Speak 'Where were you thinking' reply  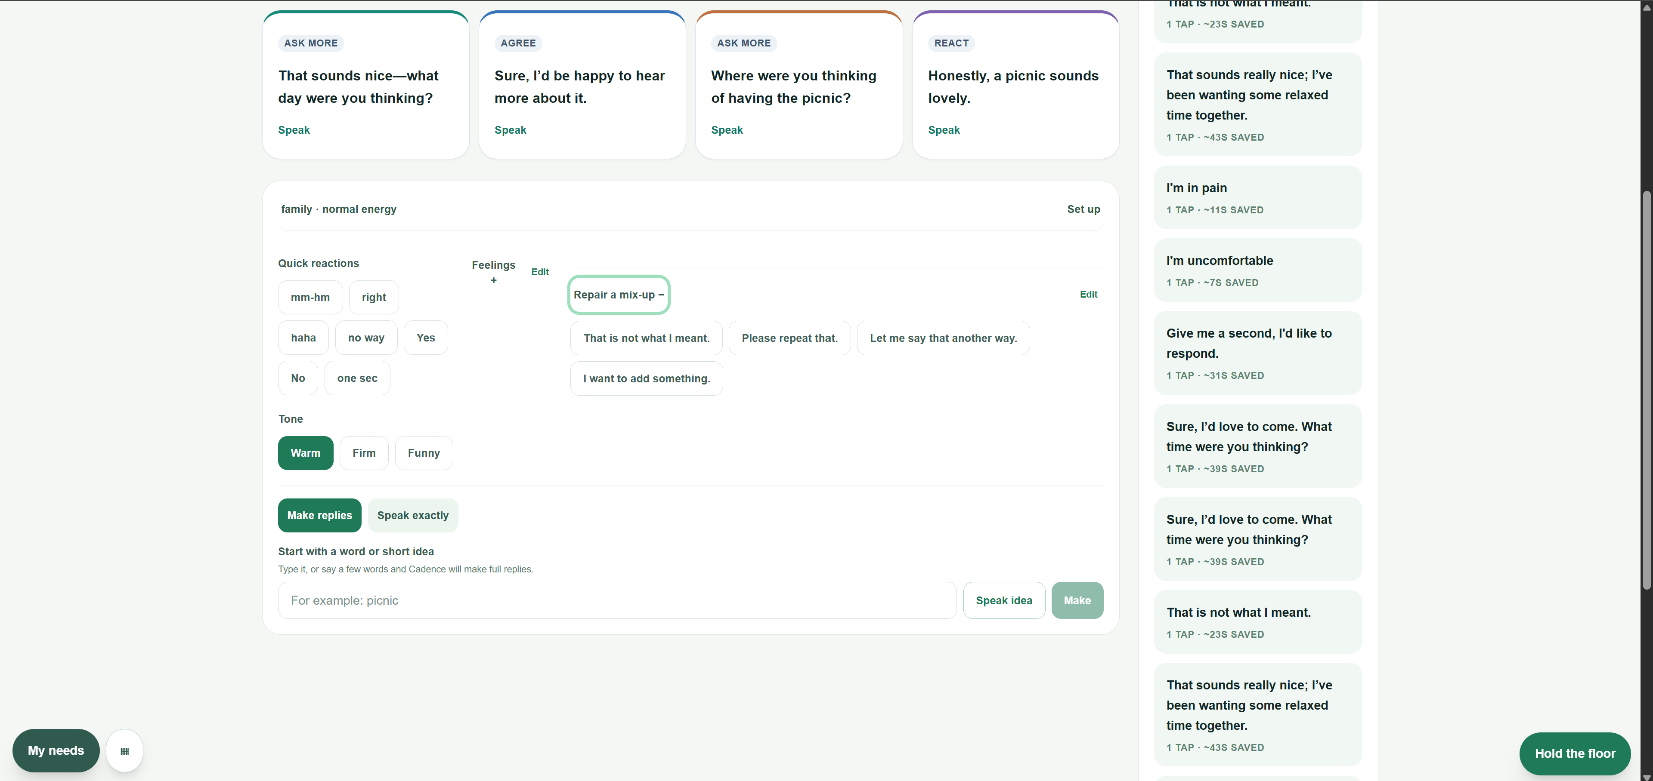coord(726,130)
